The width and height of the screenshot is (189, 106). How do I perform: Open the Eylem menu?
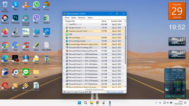74,18
